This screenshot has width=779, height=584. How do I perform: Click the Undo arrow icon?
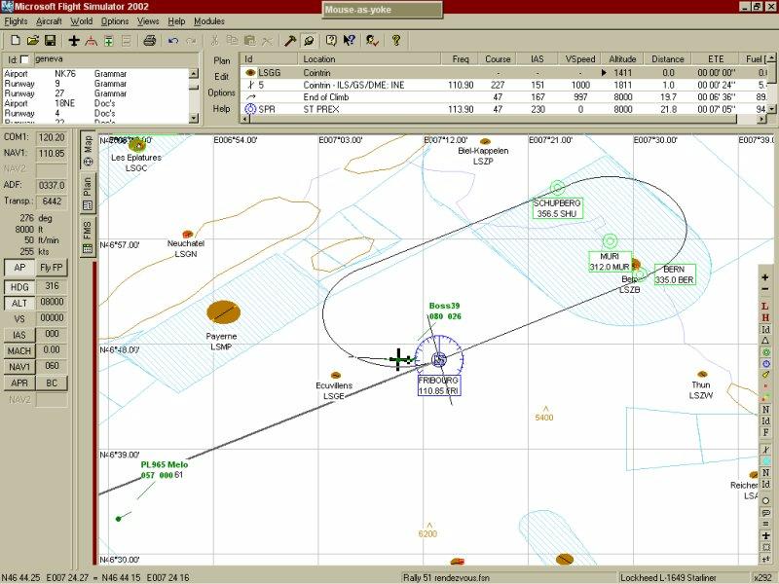pos(173,41)
